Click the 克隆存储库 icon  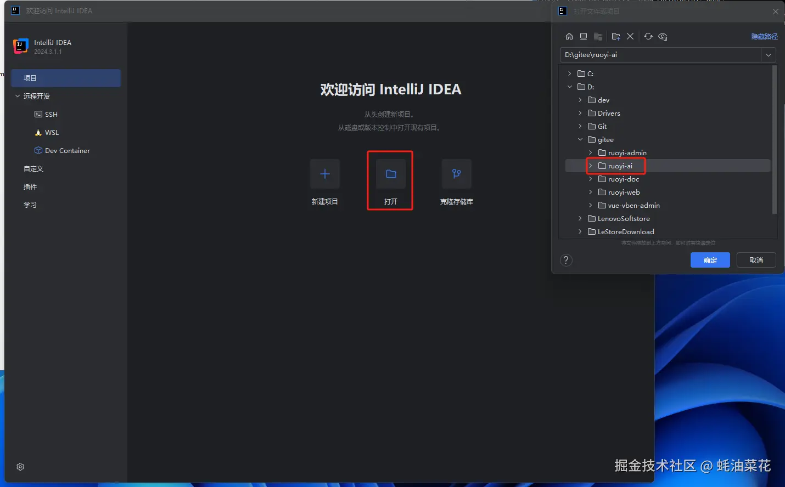(457, 174)
